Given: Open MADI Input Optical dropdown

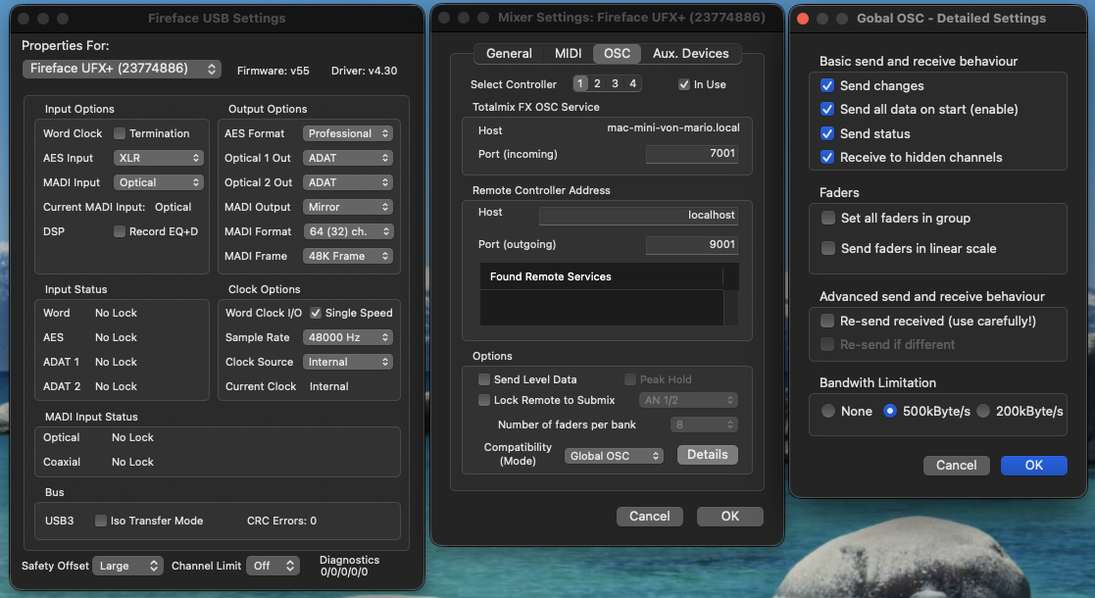Looking at the screenshot, I should [159, 182].
